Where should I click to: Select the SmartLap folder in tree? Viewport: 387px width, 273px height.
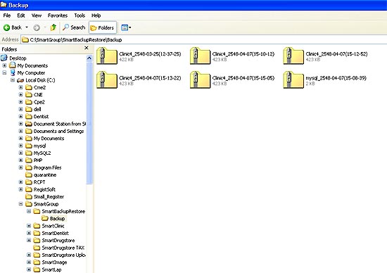pos(51,269)
